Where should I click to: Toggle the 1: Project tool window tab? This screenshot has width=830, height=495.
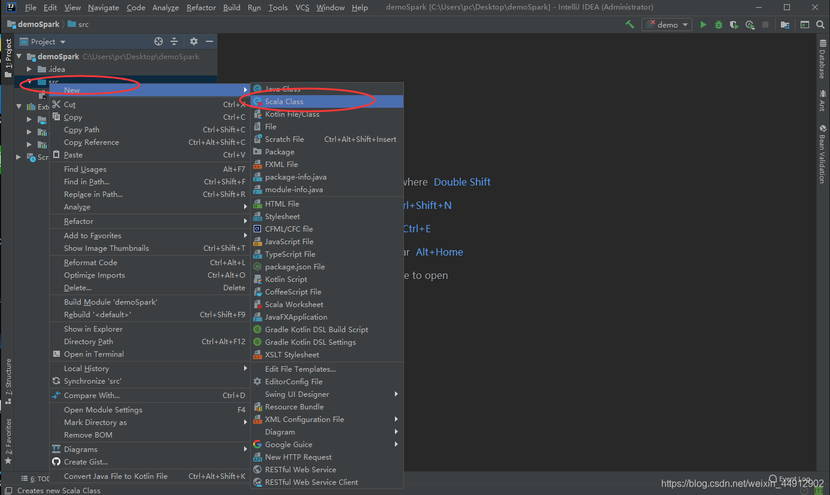coord(8,58)
